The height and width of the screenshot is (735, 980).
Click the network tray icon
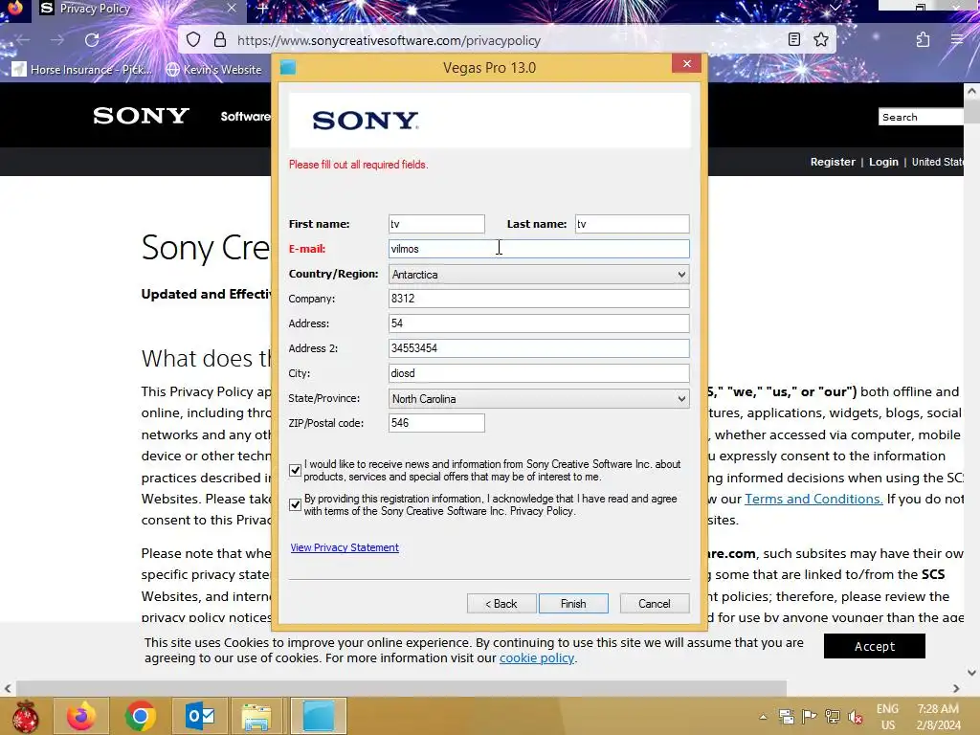tap(833, 716)
